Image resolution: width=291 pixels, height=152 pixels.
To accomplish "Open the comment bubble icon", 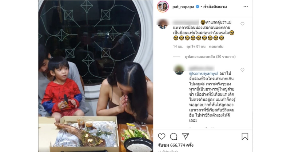I will [174, 137].
